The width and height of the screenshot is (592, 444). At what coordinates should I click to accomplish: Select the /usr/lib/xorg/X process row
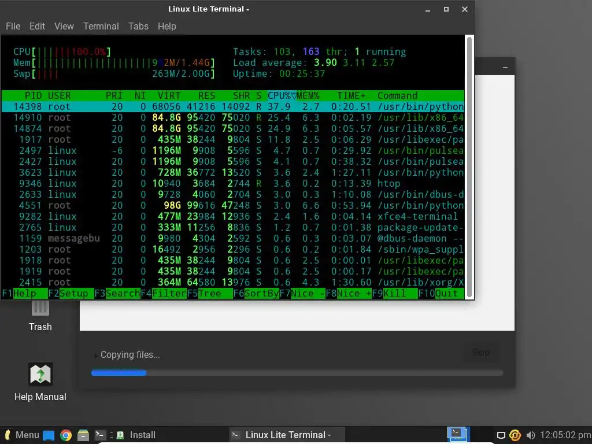233,282
